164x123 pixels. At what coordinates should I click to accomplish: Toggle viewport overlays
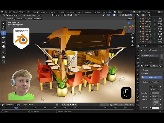click(114, 15)
